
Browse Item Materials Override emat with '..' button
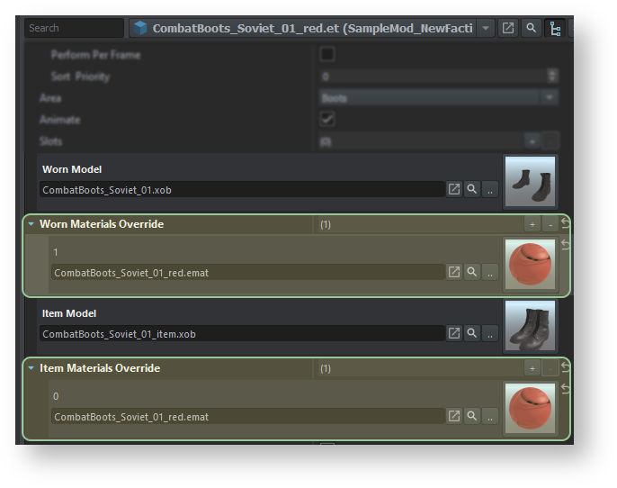point(489,417)
